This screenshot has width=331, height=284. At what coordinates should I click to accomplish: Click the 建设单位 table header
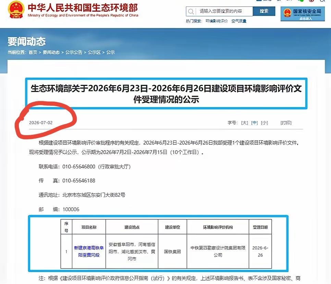point(172,227)
